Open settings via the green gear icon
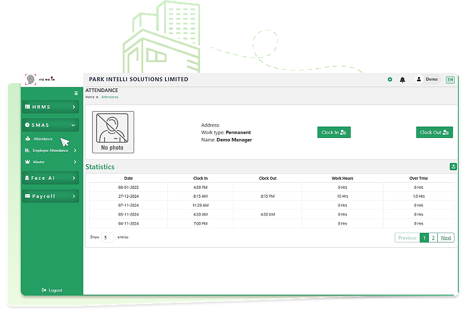466x310 pixels. 390,79
